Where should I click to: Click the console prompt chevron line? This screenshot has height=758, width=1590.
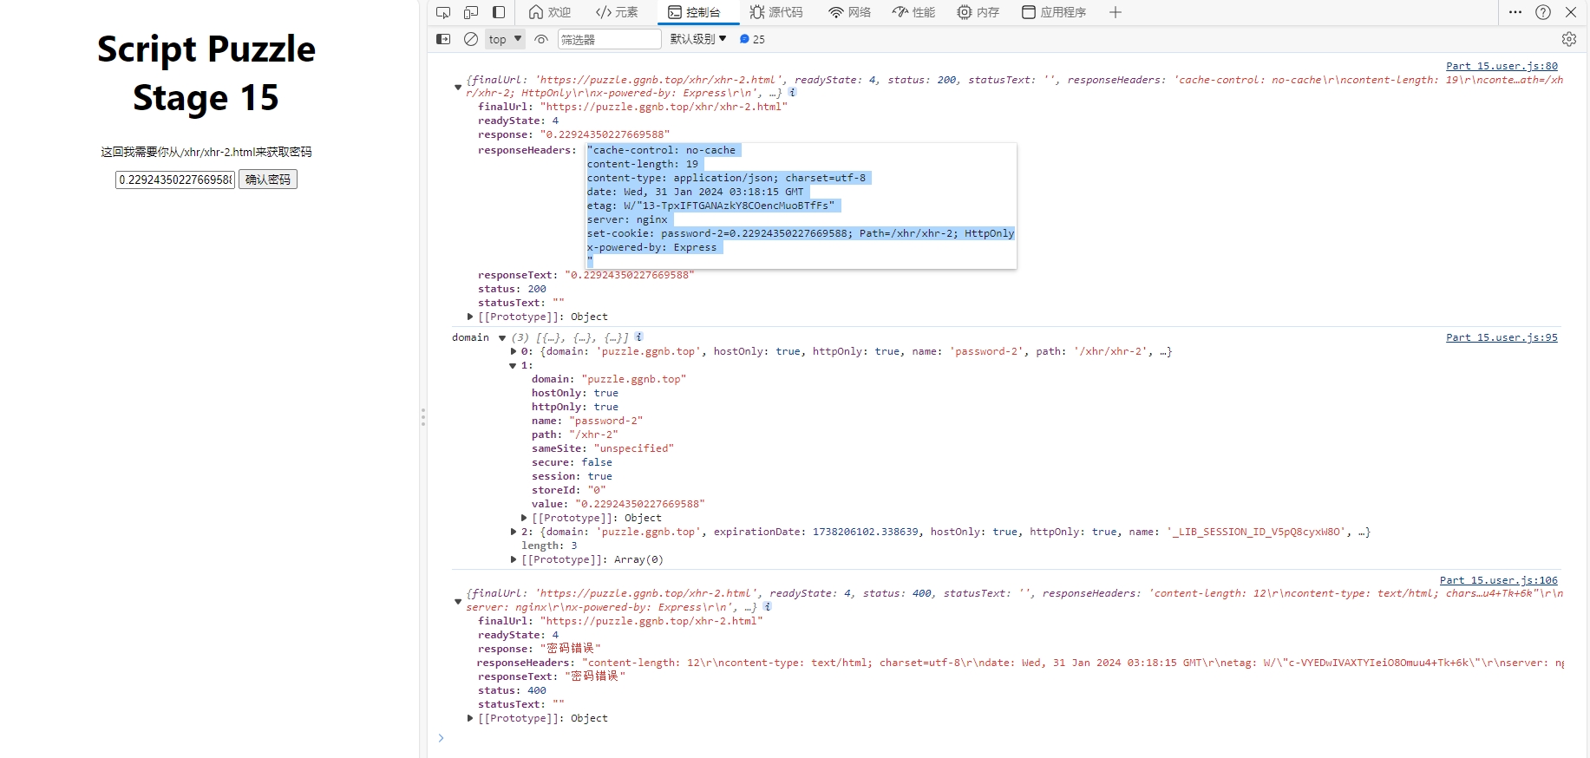441,738
